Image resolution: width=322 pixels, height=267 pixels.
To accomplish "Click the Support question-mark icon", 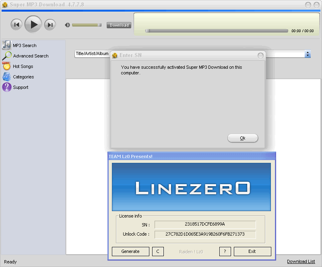I will [x=6, y=87].
